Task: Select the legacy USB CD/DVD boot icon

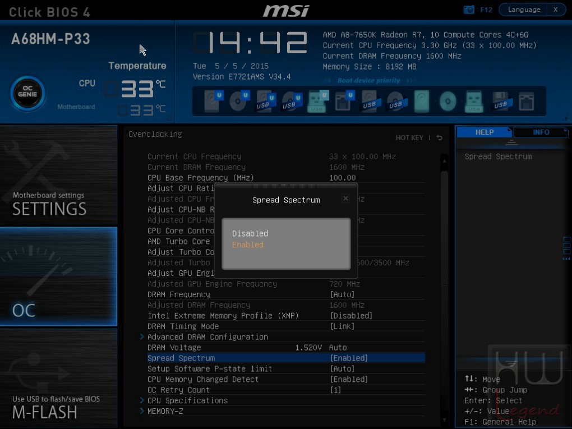Action: point(397,101)
